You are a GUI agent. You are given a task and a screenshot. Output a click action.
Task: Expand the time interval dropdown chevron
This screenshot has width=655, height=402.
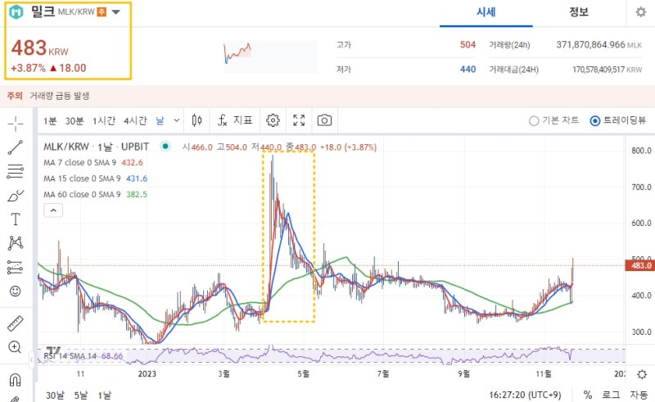(x=177, y=120)
